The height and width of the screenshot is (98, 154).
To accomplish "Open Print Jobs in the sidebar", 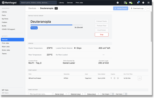I will click(5, 43).
